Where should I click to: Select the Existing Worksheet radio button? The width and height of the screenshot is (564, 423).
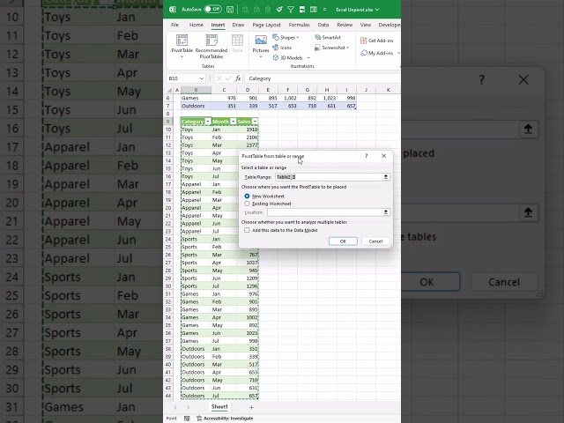(x=247, y=204)
